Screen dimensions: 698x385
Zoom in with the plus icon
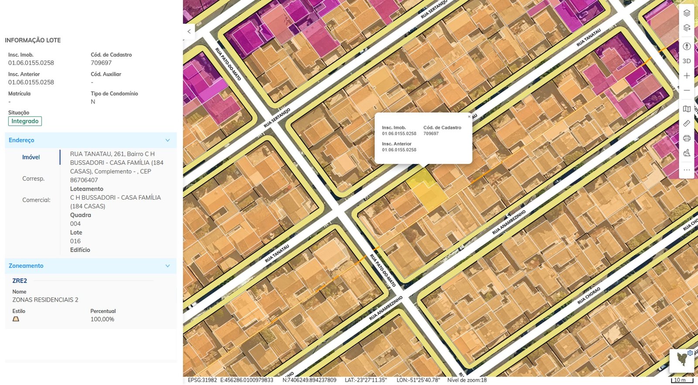click(x=687, y=76)
